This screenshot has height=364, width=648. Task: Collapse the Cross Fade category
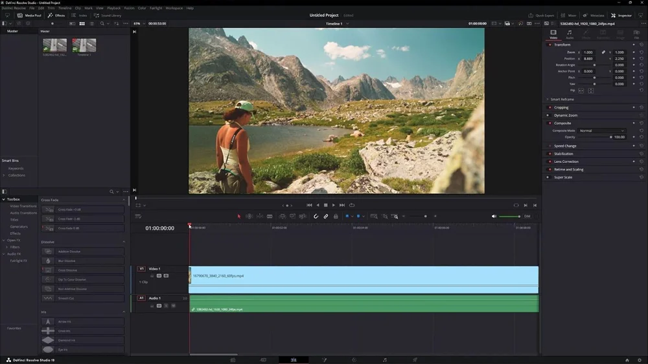(124, 200)
